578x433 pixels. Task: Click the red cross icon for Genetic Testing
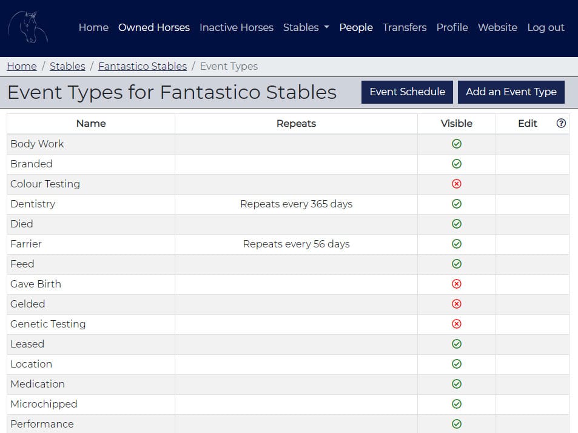pyautogui.click(x=456, y=324)
